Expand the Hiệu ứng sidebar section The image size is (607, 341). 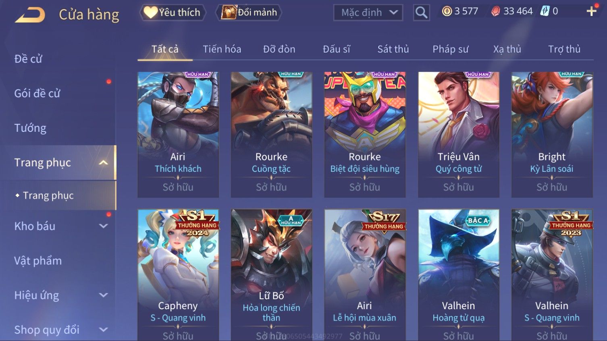click(x=103, y=295)
